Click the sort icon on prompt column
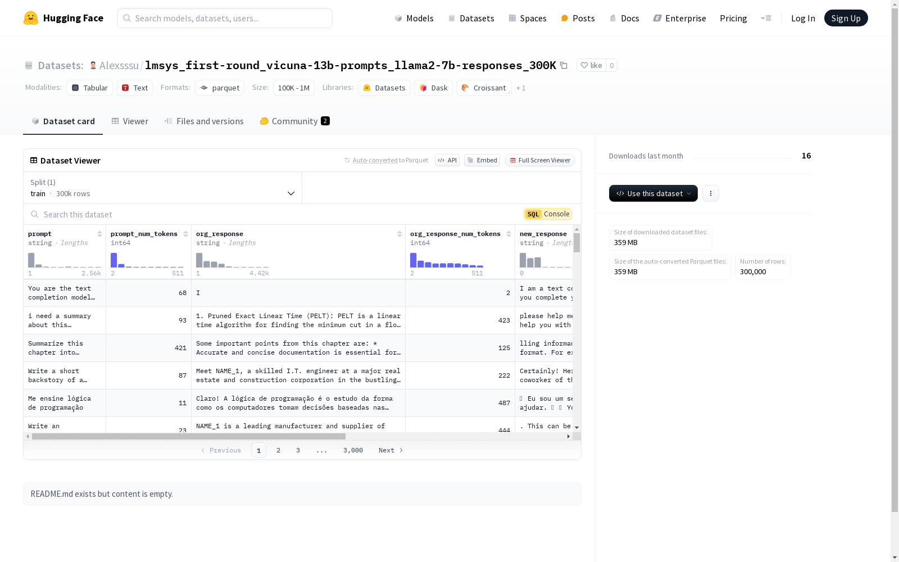 (99, 234)
